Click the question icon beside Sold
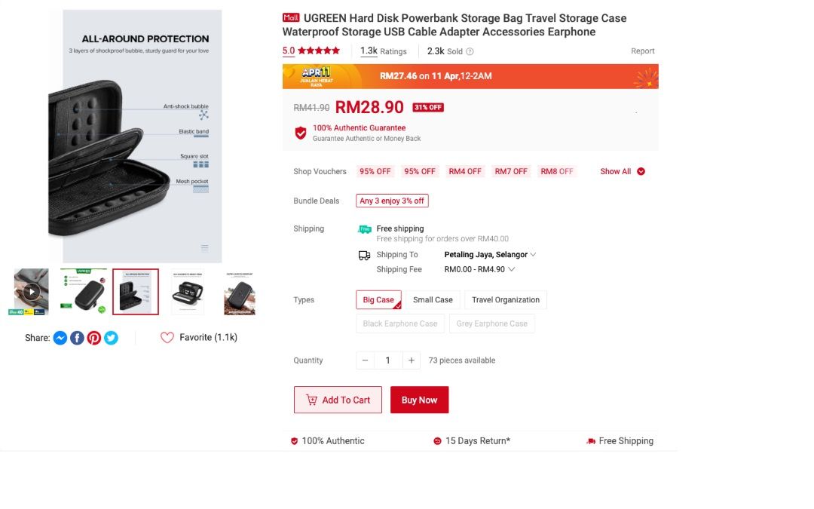 pyautogui.click(x=470, y=51)
